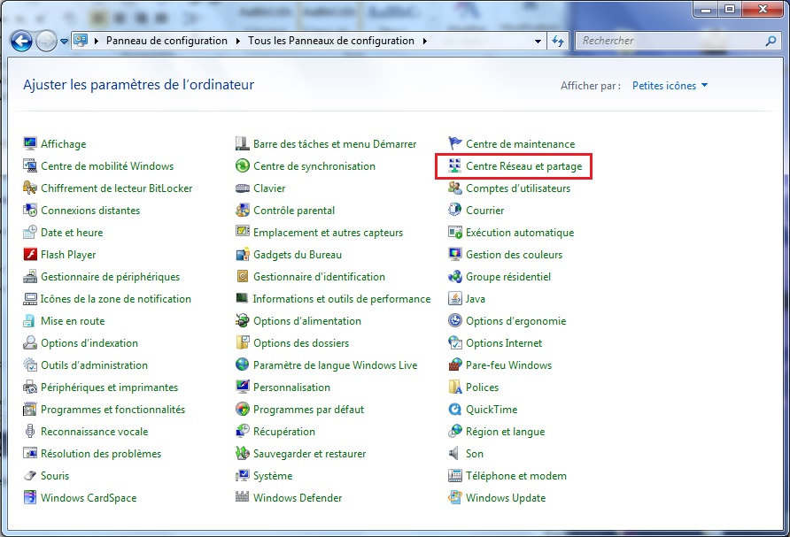Viewport: 790px width, 537px height.
Task: Open Barre des tâches et menu Démarrer
Action: pyautogui.click(x=335, y=144)
